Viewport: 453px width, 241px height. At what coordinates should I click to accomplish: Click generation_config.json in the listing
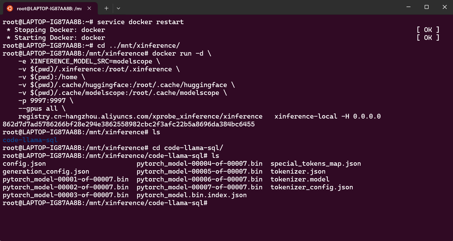pos(46,172)
